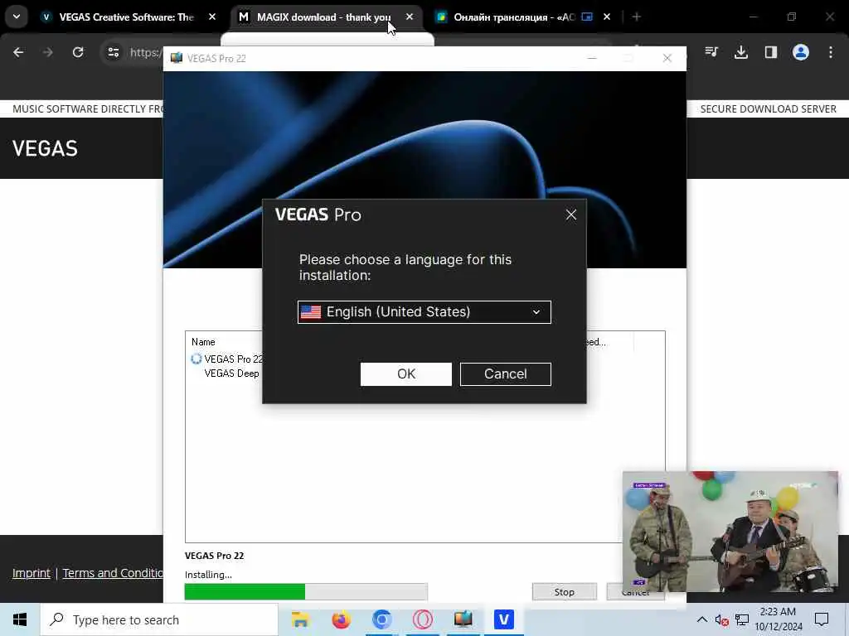Select the VEGAS Pro 22 row in install list

pyautogui.click(x=228, y=359)
